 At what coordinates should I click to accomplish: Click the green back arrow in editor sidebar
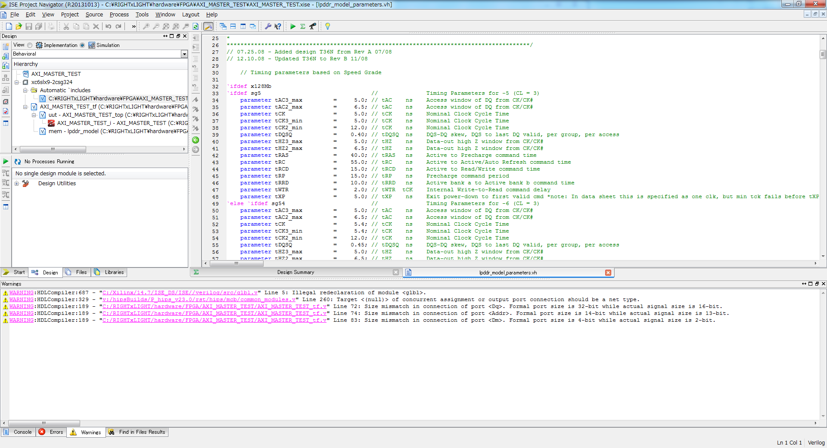click(196, 140)
